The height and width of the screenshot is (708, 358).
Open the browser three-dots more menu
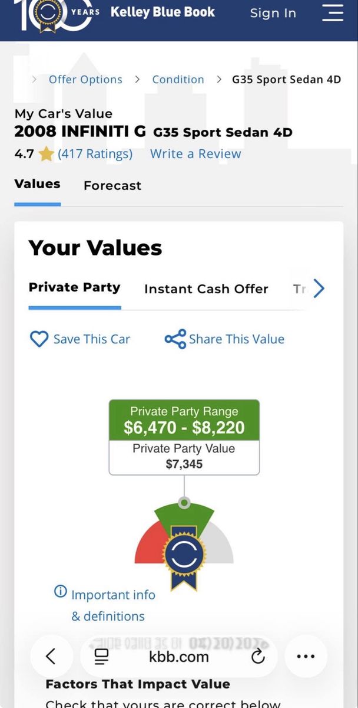click(306, 656)
